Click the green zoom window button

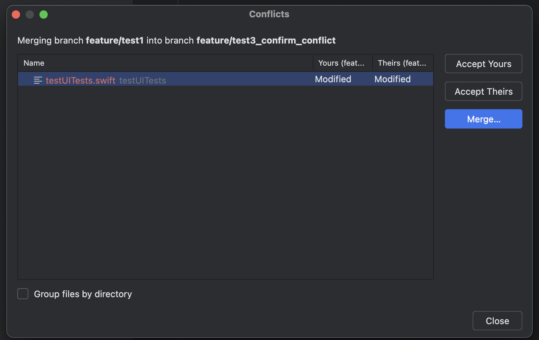(x=44, y=15)
